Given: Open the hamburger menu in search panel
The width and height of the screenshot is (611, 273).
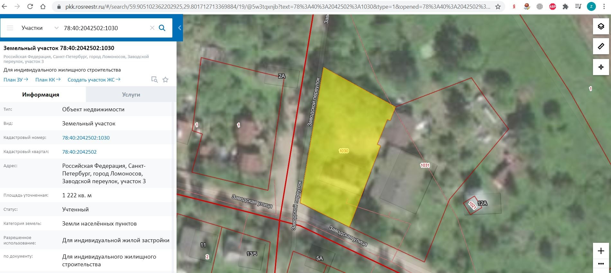Looking at the screenshot, I should [10, 28].
